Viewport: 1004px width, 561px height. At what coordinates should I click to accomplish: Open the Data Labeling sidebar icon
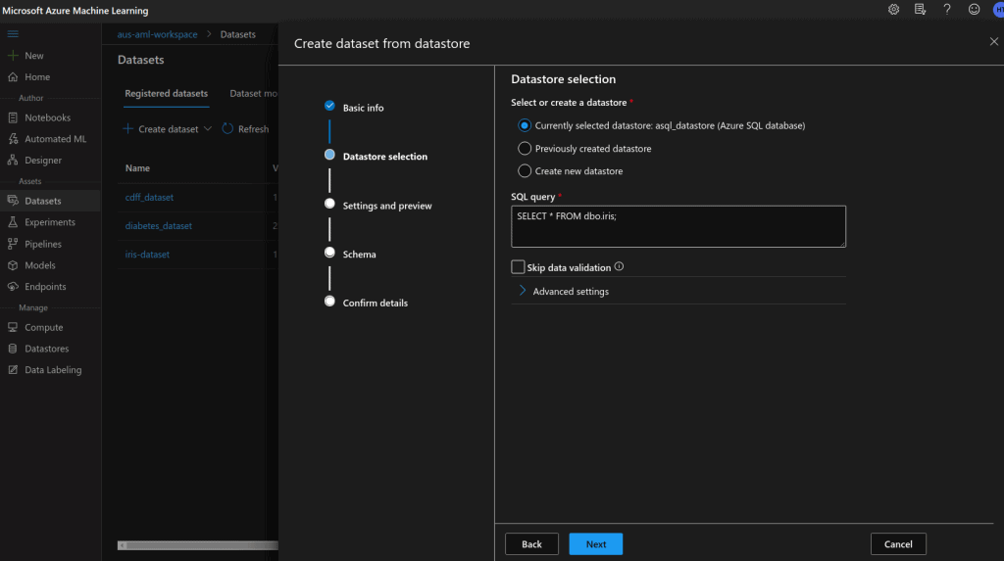point(13,370)
